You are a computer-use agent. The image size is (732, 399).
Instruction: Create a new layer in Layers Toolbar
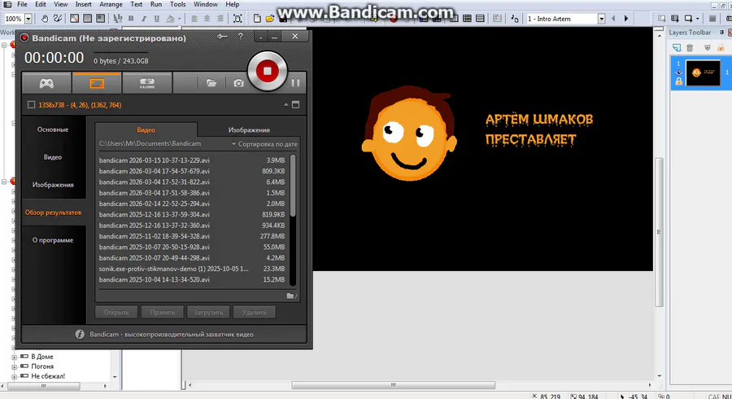(x=677, y=48)
